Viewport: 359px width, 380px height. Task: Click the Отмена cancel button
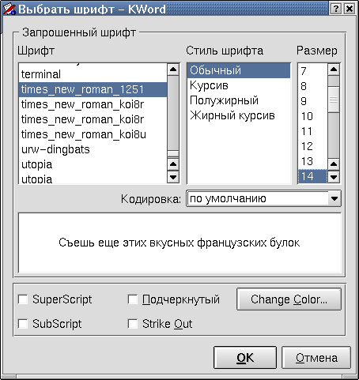tap(316, 358)
